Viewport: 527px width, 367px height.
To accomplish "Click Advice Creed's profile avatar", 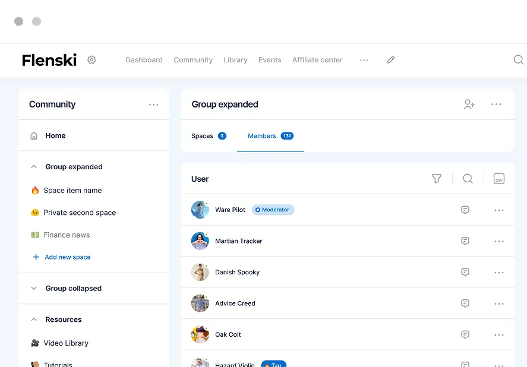I will [x=200, y=303].
